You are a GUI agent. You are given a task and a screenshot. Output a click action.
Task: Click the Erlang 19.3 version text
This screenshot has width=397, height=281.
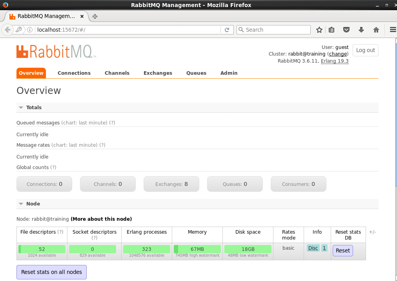[x=335, y=61]
